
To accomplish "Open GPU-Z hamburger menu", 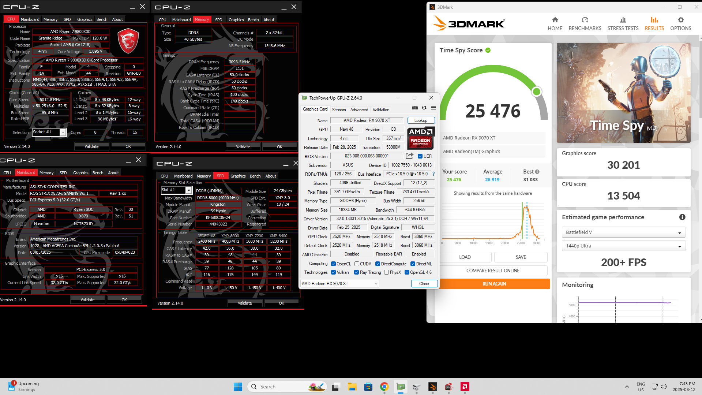I will coord(433,108).
